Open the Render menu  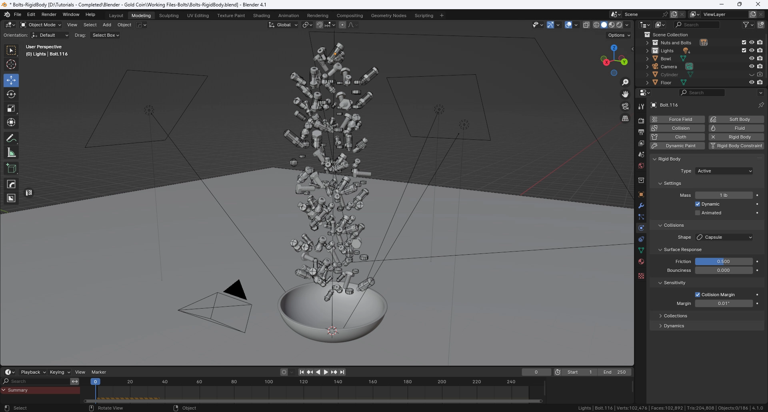tap(49, 14)
